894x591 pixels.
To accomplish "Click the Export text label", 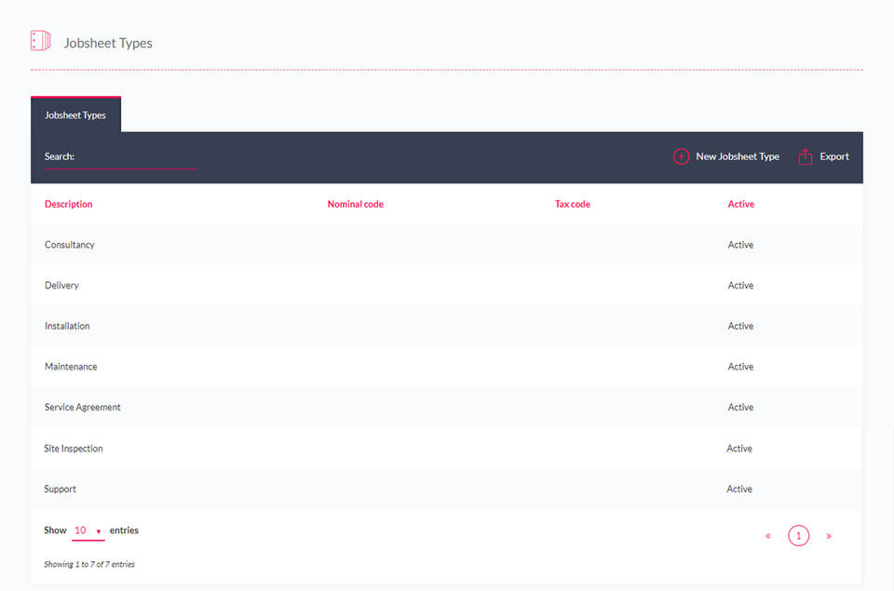I will pos(834,156).
